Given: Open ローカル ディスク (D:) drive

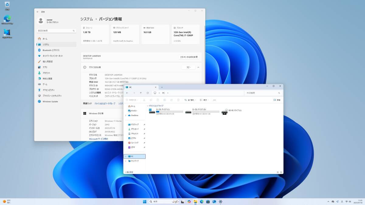Looking at the screenshot, I should [202, 111].
